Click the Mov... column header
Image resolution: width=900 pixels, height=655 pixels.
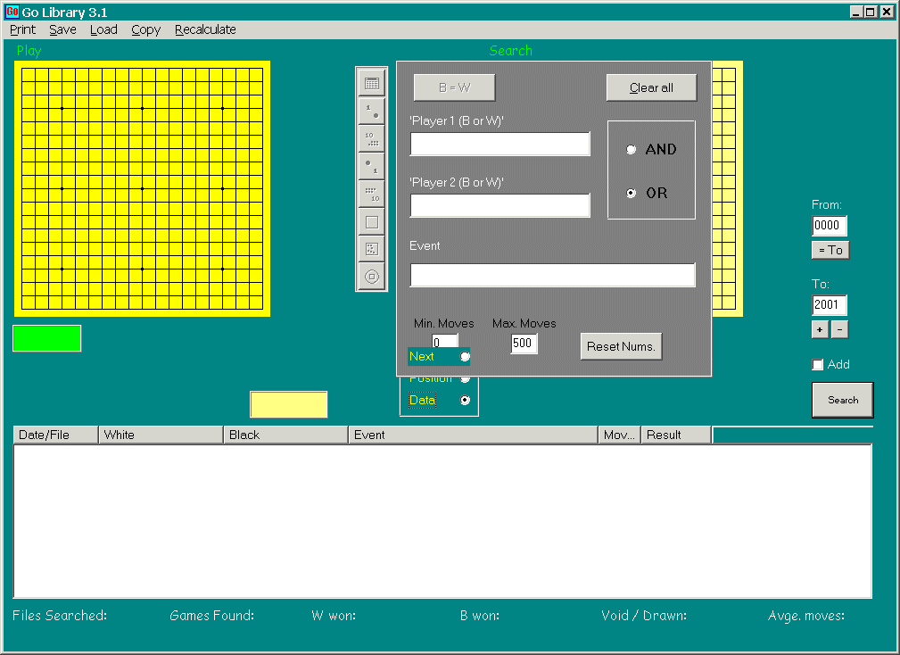[x=620, y=435]
